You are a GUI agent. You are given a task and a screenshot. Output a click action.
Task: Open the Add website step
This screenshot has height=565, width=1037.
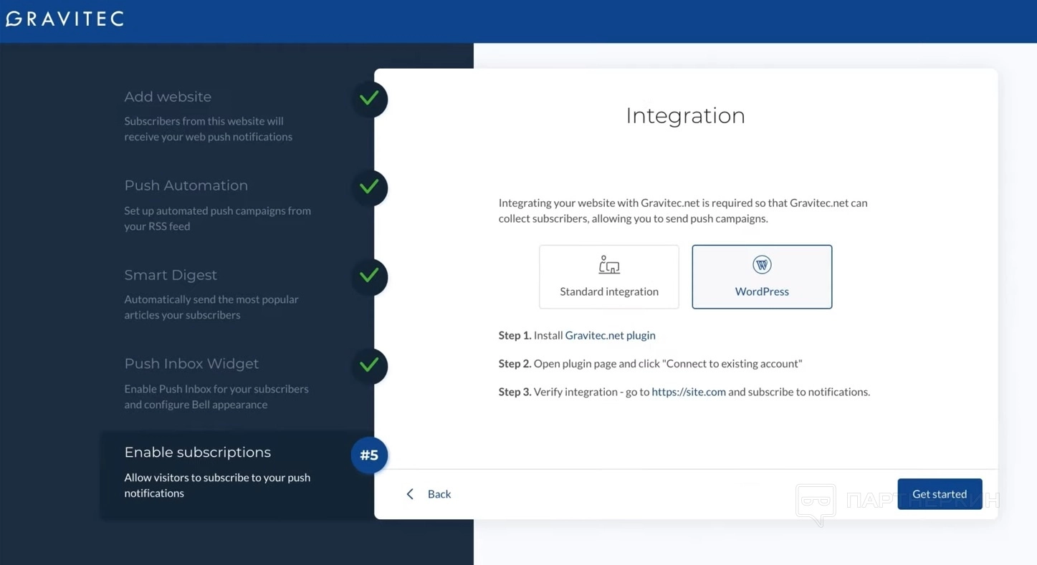click(168, 97)
